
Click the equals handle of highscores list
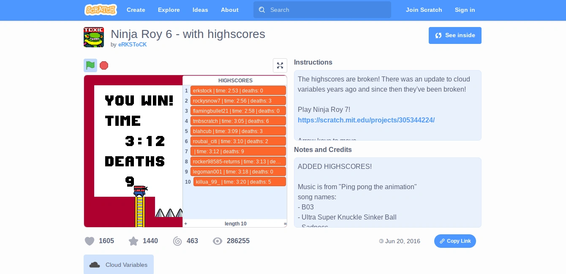(285, 224)
